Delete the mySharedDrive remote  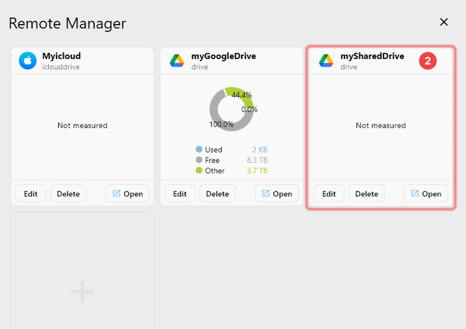tap(366, 193)
